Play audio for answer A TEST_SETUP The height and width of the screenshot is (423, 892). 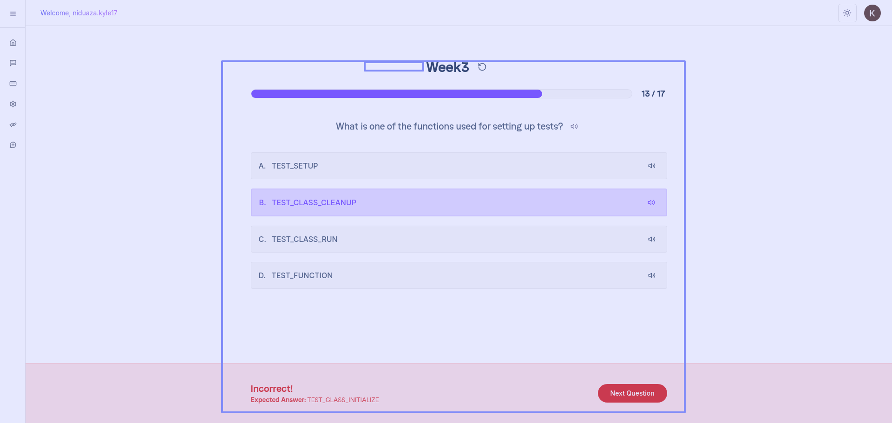pyautogui.click(x=652, y=166)
